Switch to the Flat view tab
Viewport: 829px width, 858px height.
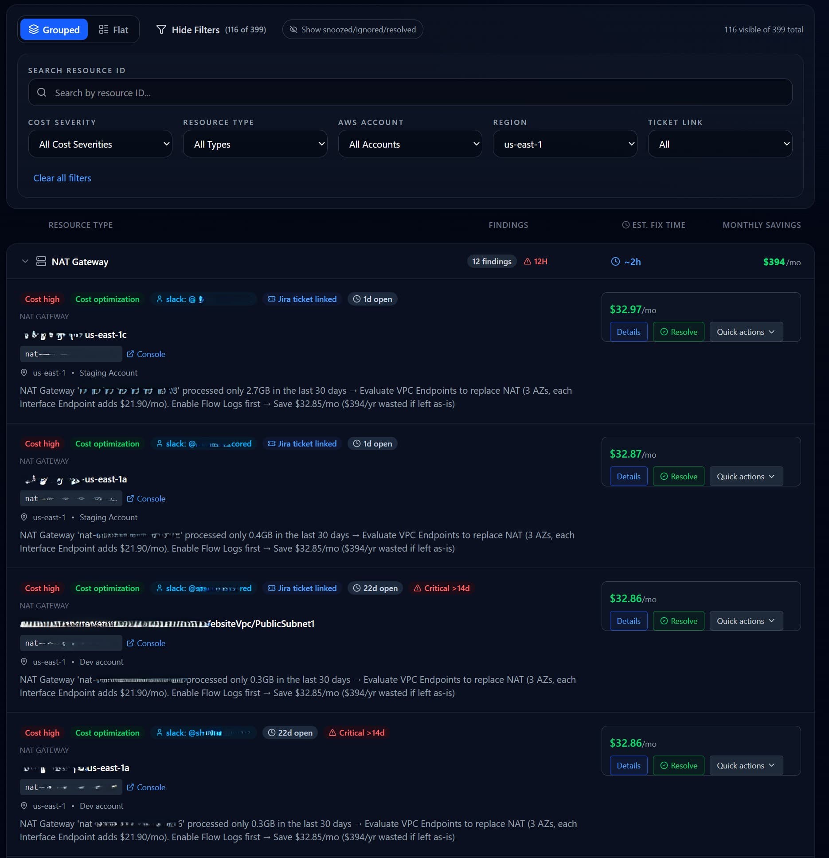click(x=113, y=29)
